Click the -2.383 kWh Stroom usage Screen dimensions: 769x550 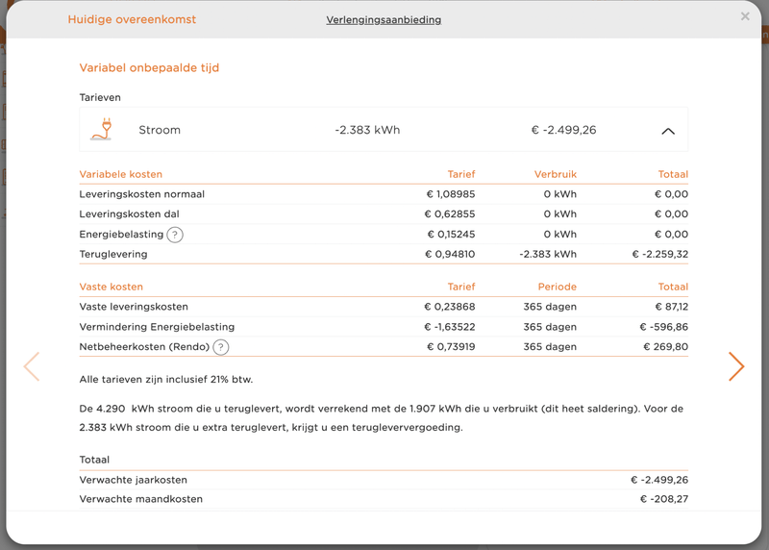(367, 130)
